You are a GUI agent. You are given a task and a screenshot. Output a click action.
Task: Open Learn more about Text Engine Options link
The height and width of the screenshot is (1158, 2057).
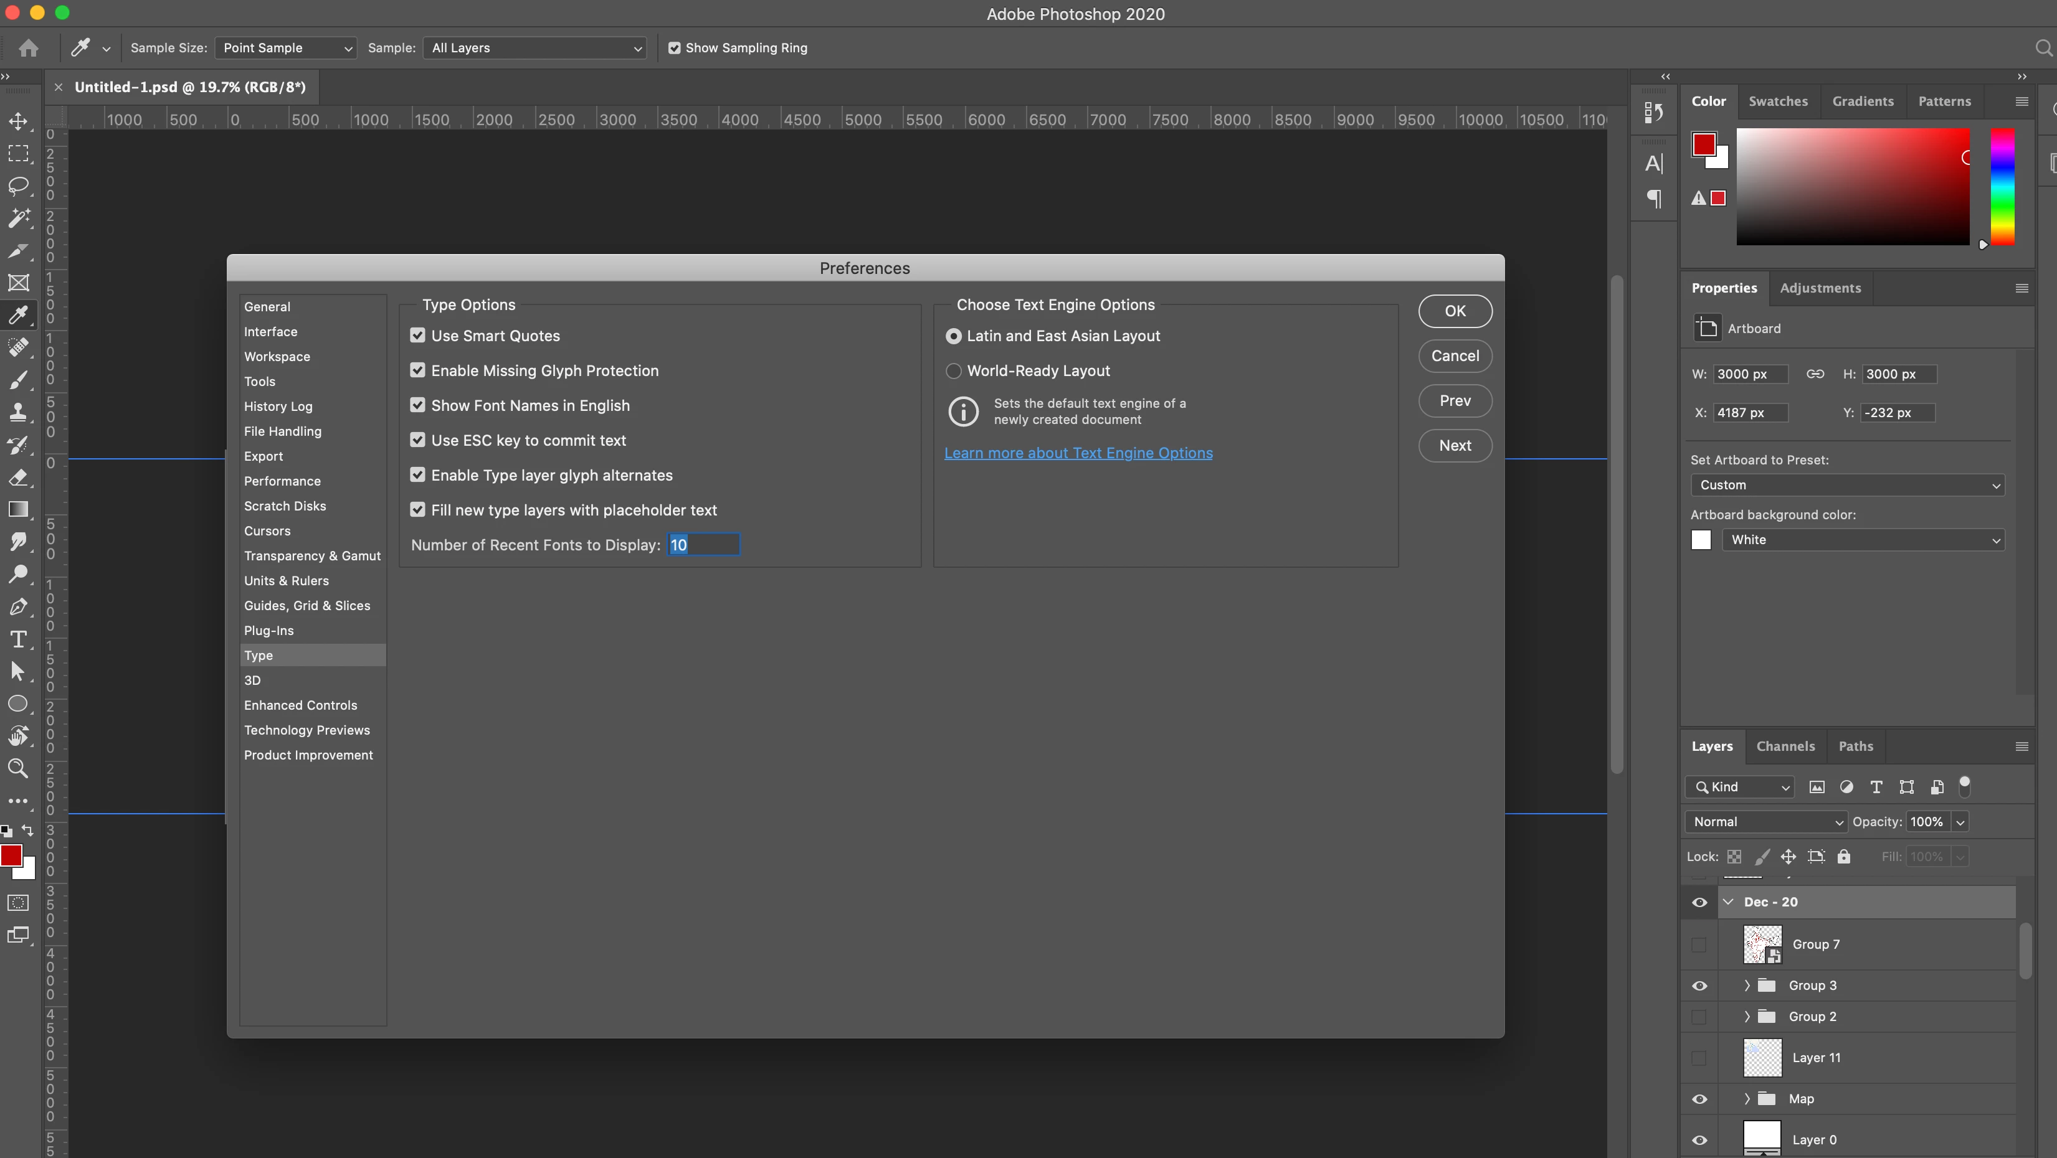[x=1078, y=453]
